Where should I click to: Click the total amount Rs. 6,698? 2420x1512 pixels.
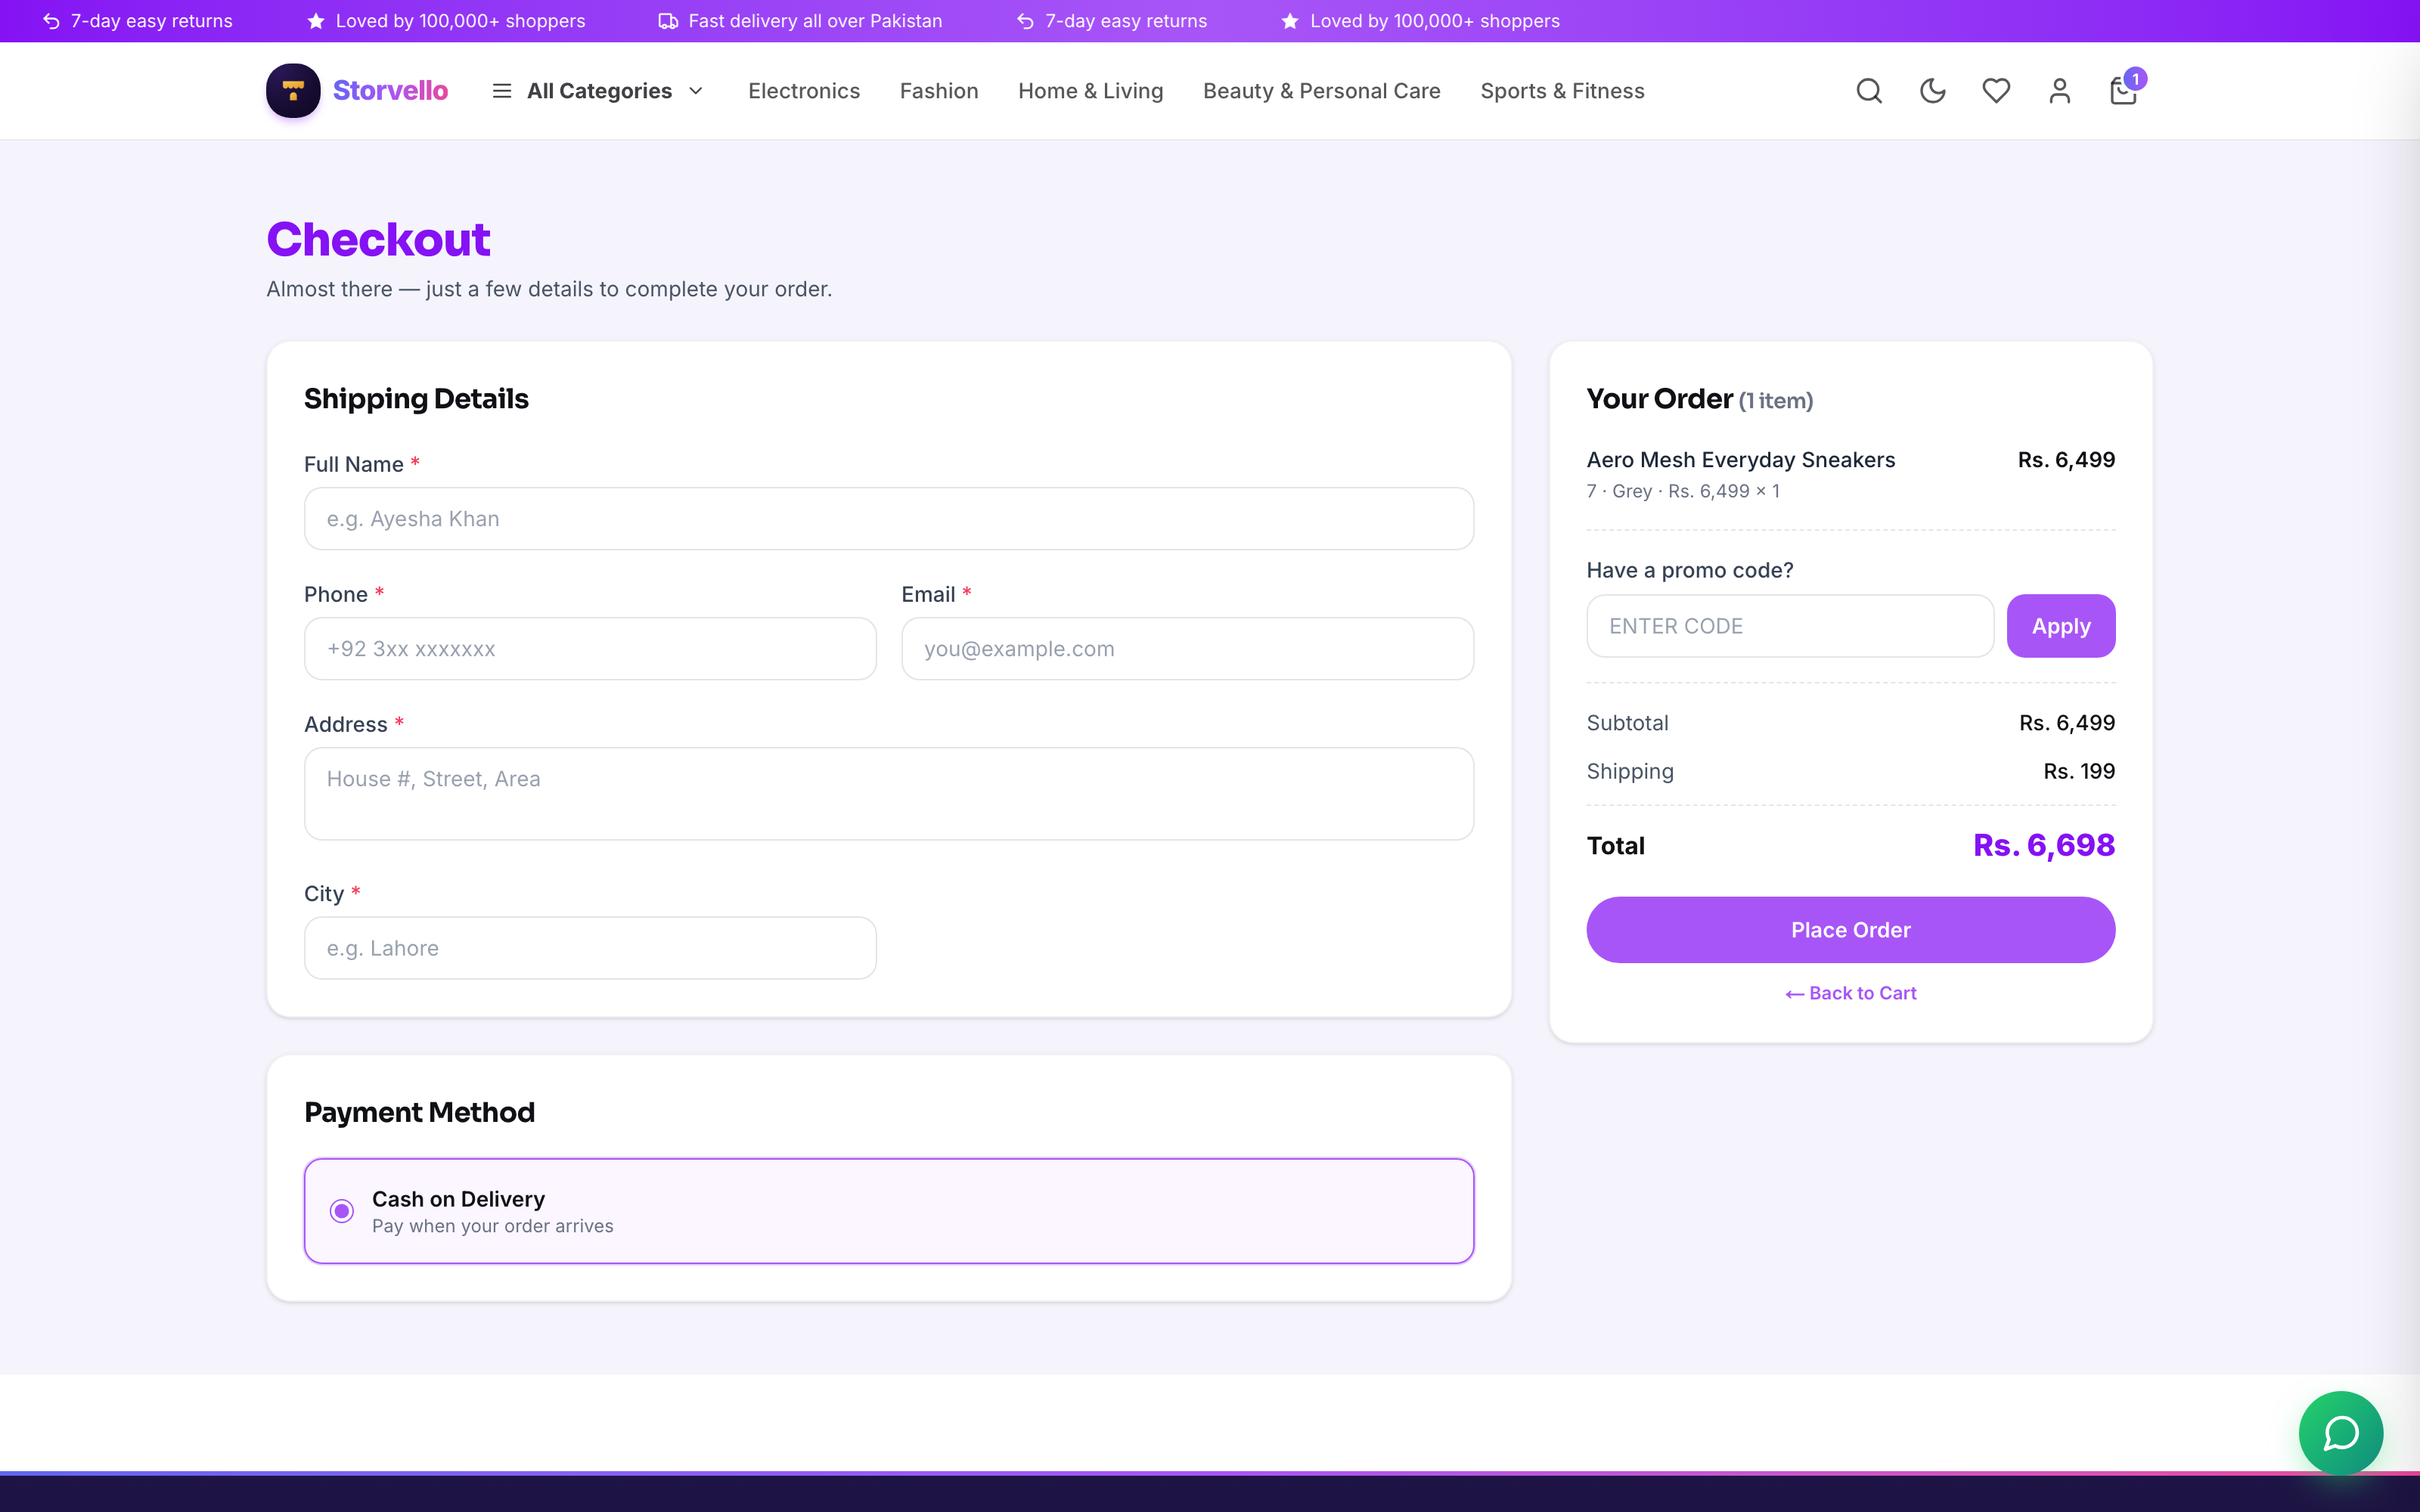(x=2044, y=846)
